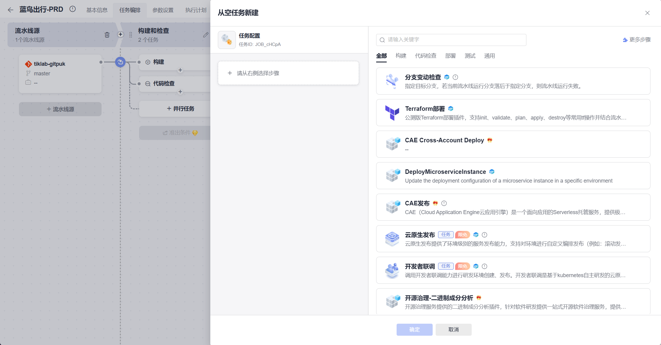Confirm the task creation with 确定
Image resolution: width=661 pixels, height=345 pixels.
(x=414, y=329)
